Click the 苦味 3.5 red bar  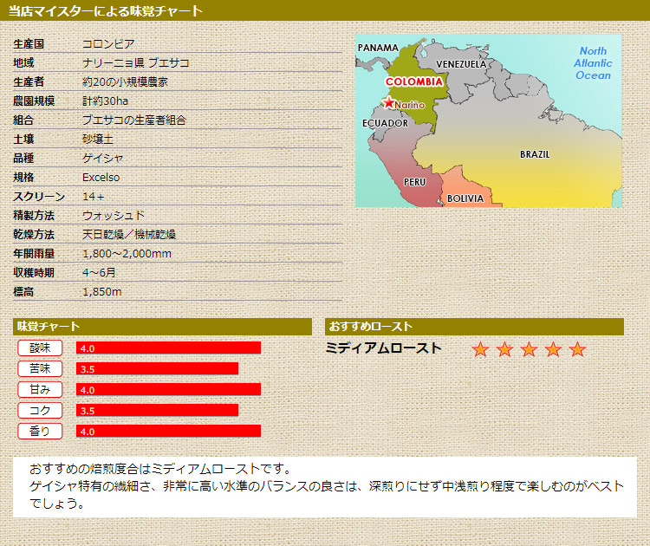coord(157,368)
